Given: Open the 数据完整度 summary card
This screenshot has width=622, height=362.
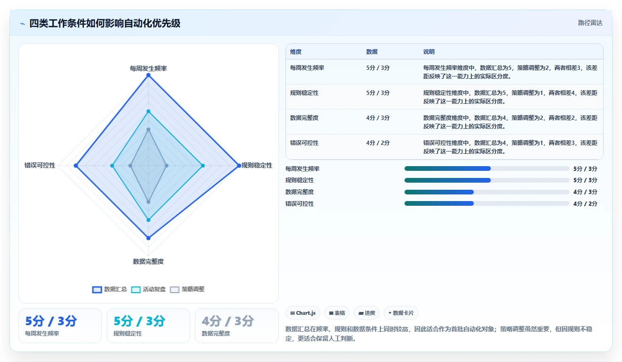Looking at the screenshot, I should click(237, 326).
